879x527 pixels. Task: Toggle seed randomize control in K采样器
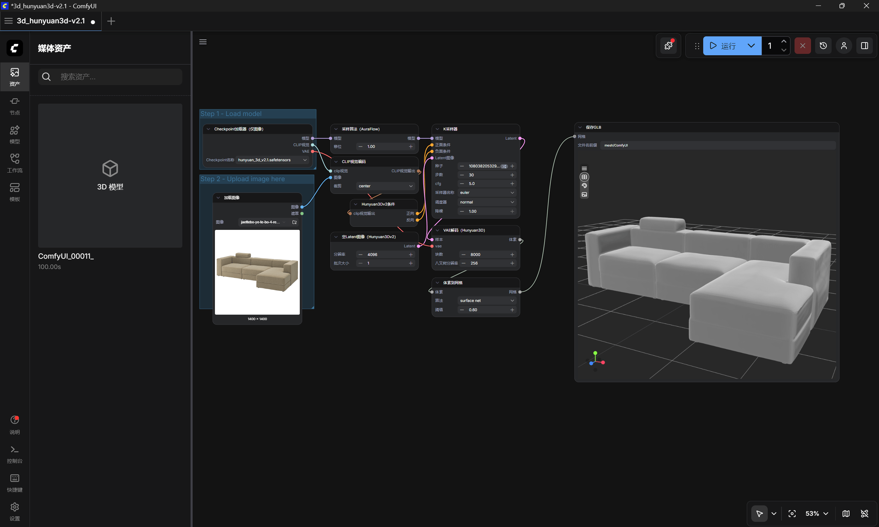pos(504,166)
